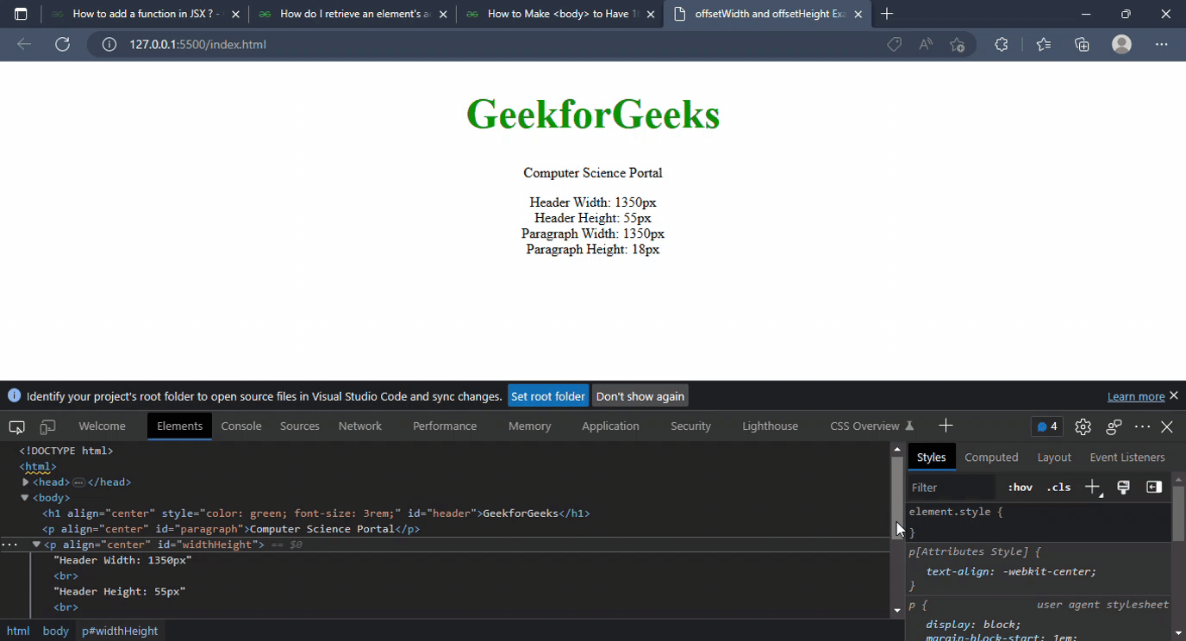Screen dimensions: 1186x641
Task: Click the new style rule plus icon
Action: click(x=1091, y=487)
